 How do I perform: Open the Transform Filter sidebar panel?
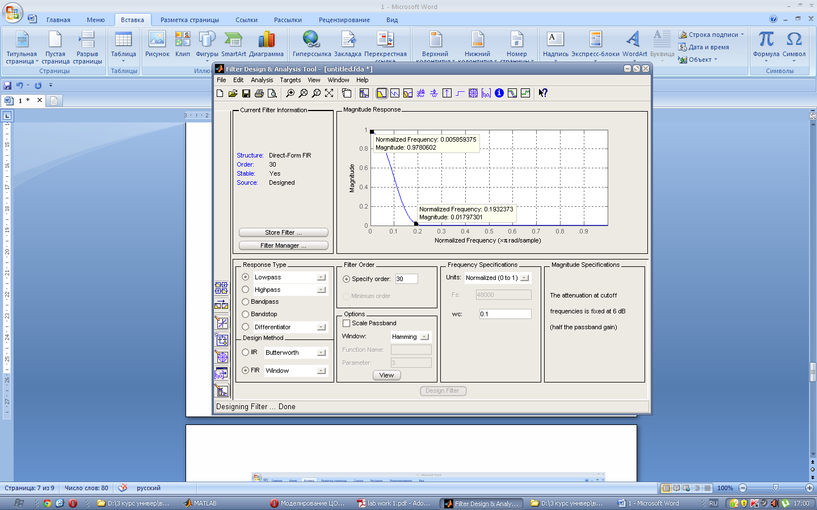tap(221, 305)
